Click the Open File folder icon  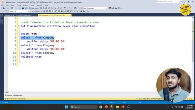point(20,8)
